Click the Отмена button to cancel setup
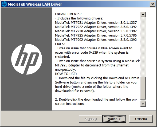Viewport: 157px width, 127px height. 141,119
